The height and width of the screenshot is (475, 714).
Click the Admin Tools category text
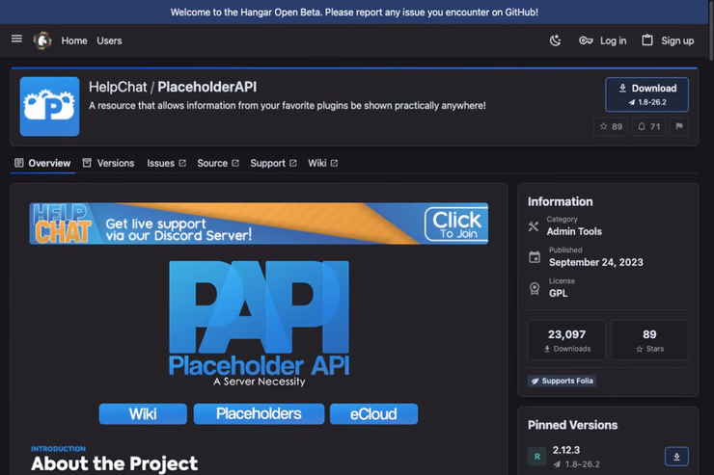tap(574, 231)
